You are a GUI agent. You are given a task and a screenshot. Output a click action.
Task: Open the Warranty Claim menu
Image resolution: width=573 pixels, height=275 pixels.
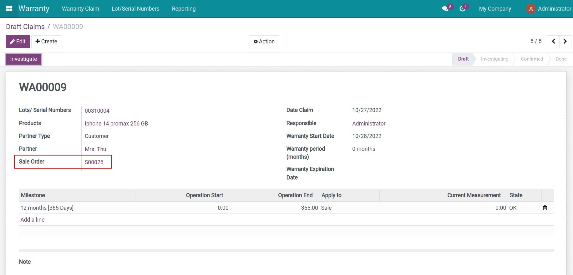[80, 9]
